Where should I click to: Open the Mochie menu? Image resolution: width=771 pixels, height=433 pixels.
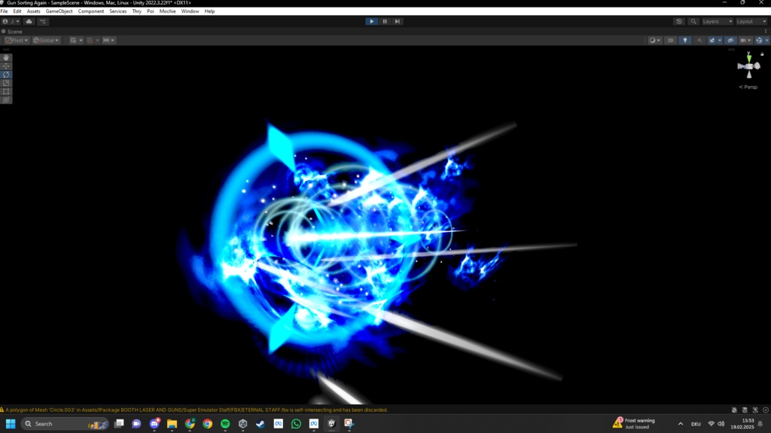(x=167, y=11)
